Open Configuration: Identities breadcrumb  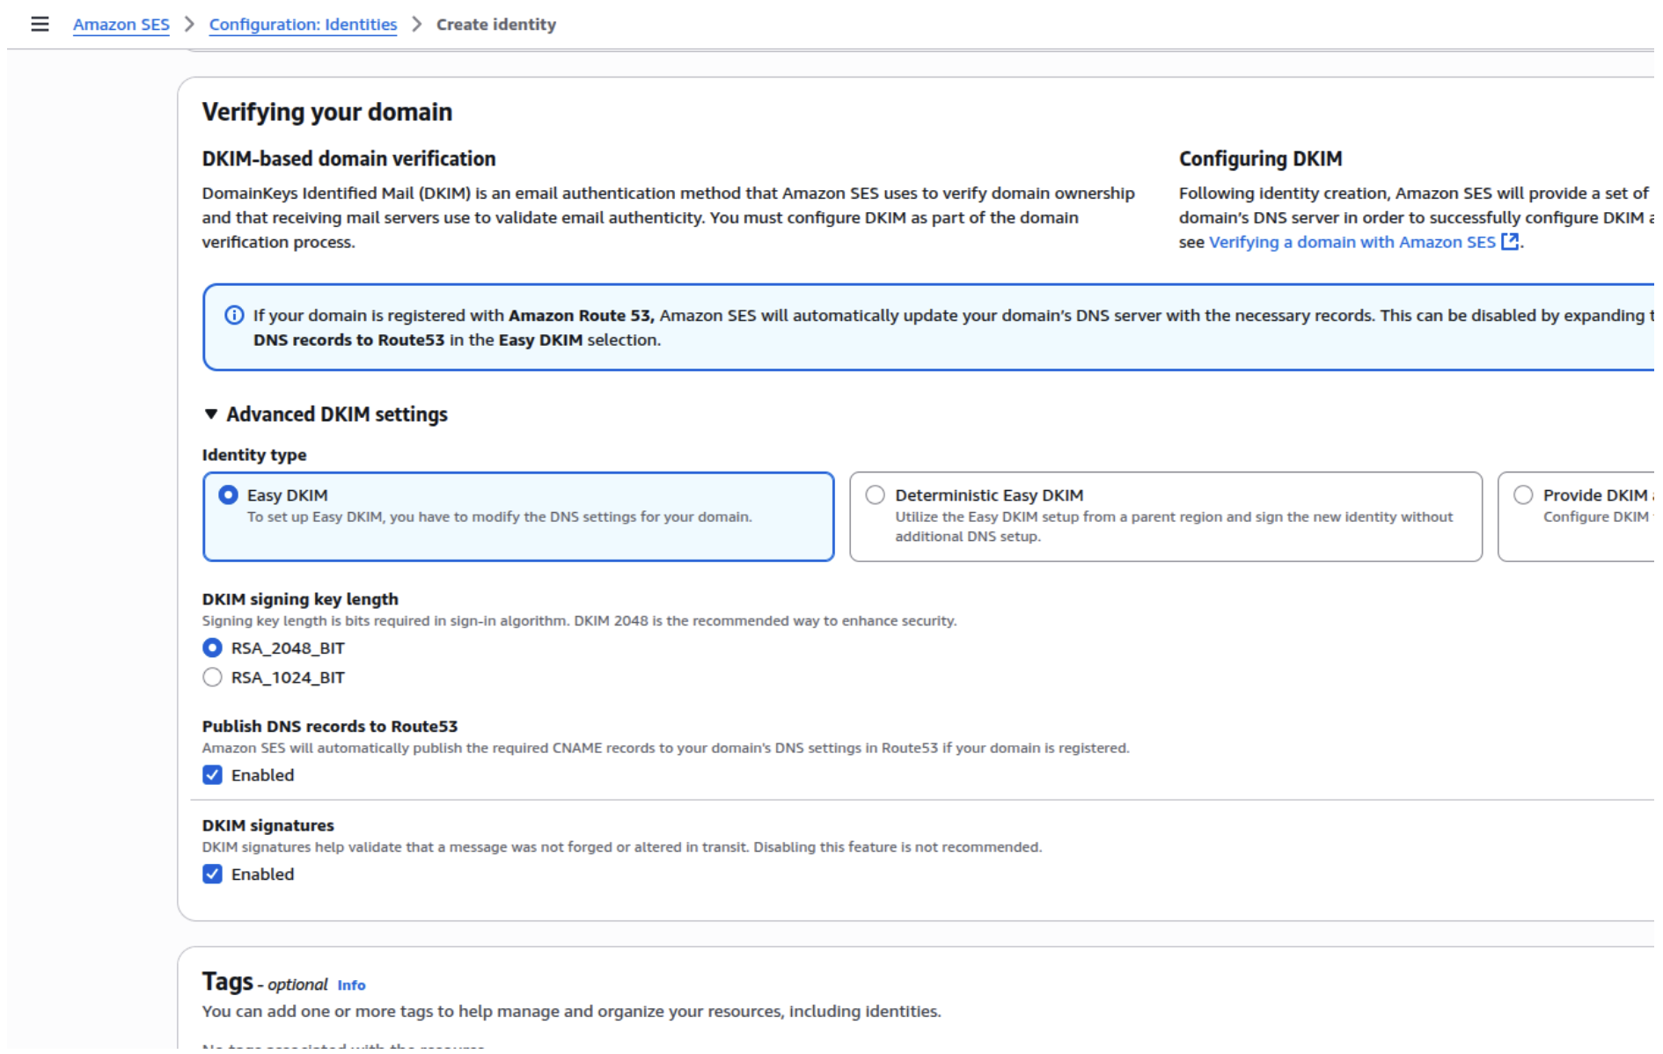(x=303, y=25)
